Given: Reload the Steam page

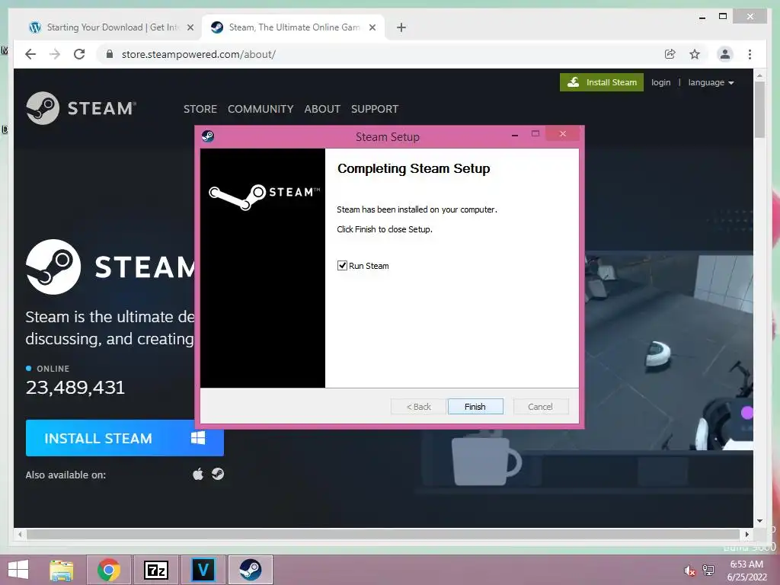Looking at the screenshot, I should (79, 54).
